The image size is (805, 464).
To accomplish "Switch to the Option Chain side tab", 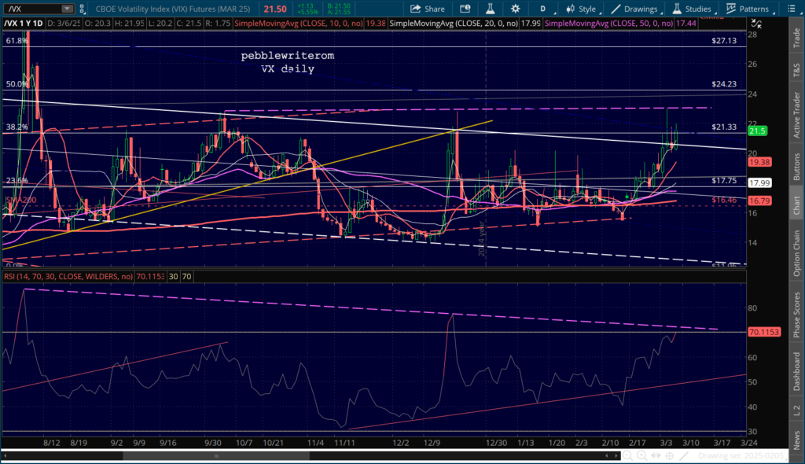I will pyautogui.click(x=796, y=251).
